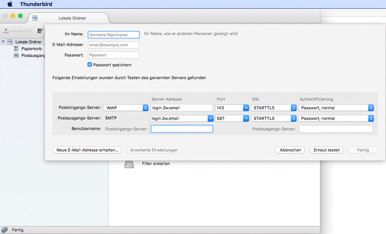Click the Filter erstellen icon
The width and height of the screenshot is (386, 234).
129,164
